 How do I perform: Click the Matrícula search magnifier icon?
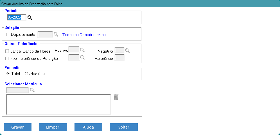point(32,90)
